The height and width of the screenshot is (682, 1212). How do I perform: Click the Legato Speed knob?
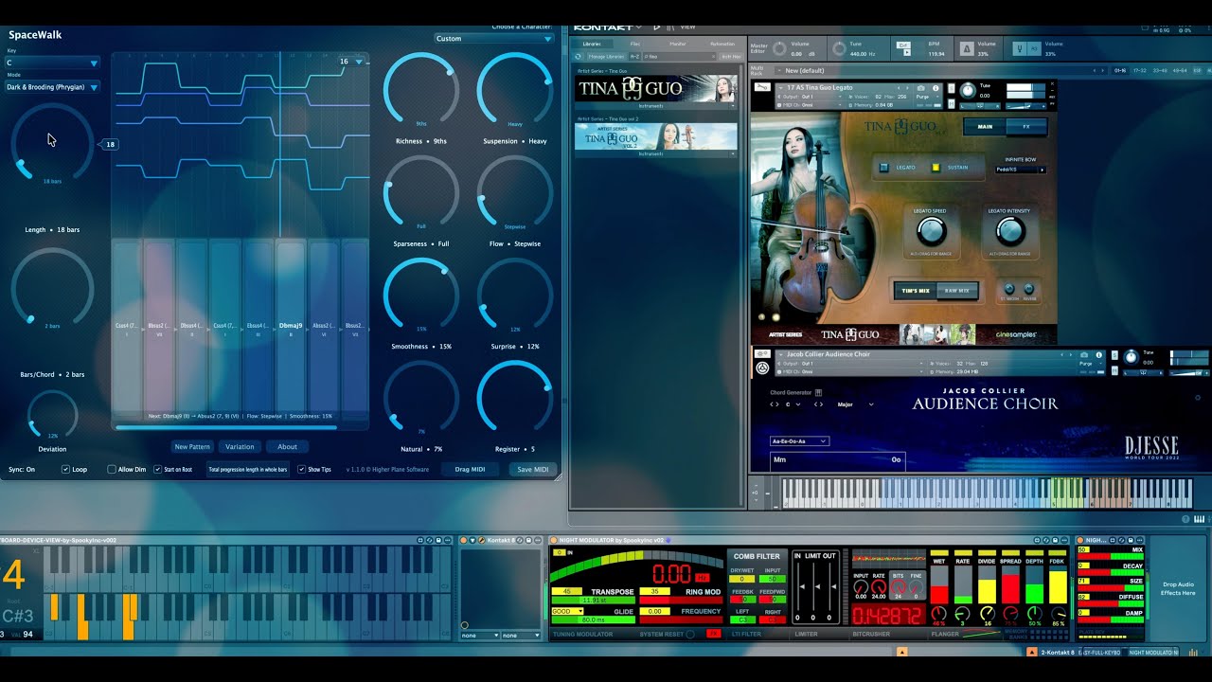coord(931,231)
